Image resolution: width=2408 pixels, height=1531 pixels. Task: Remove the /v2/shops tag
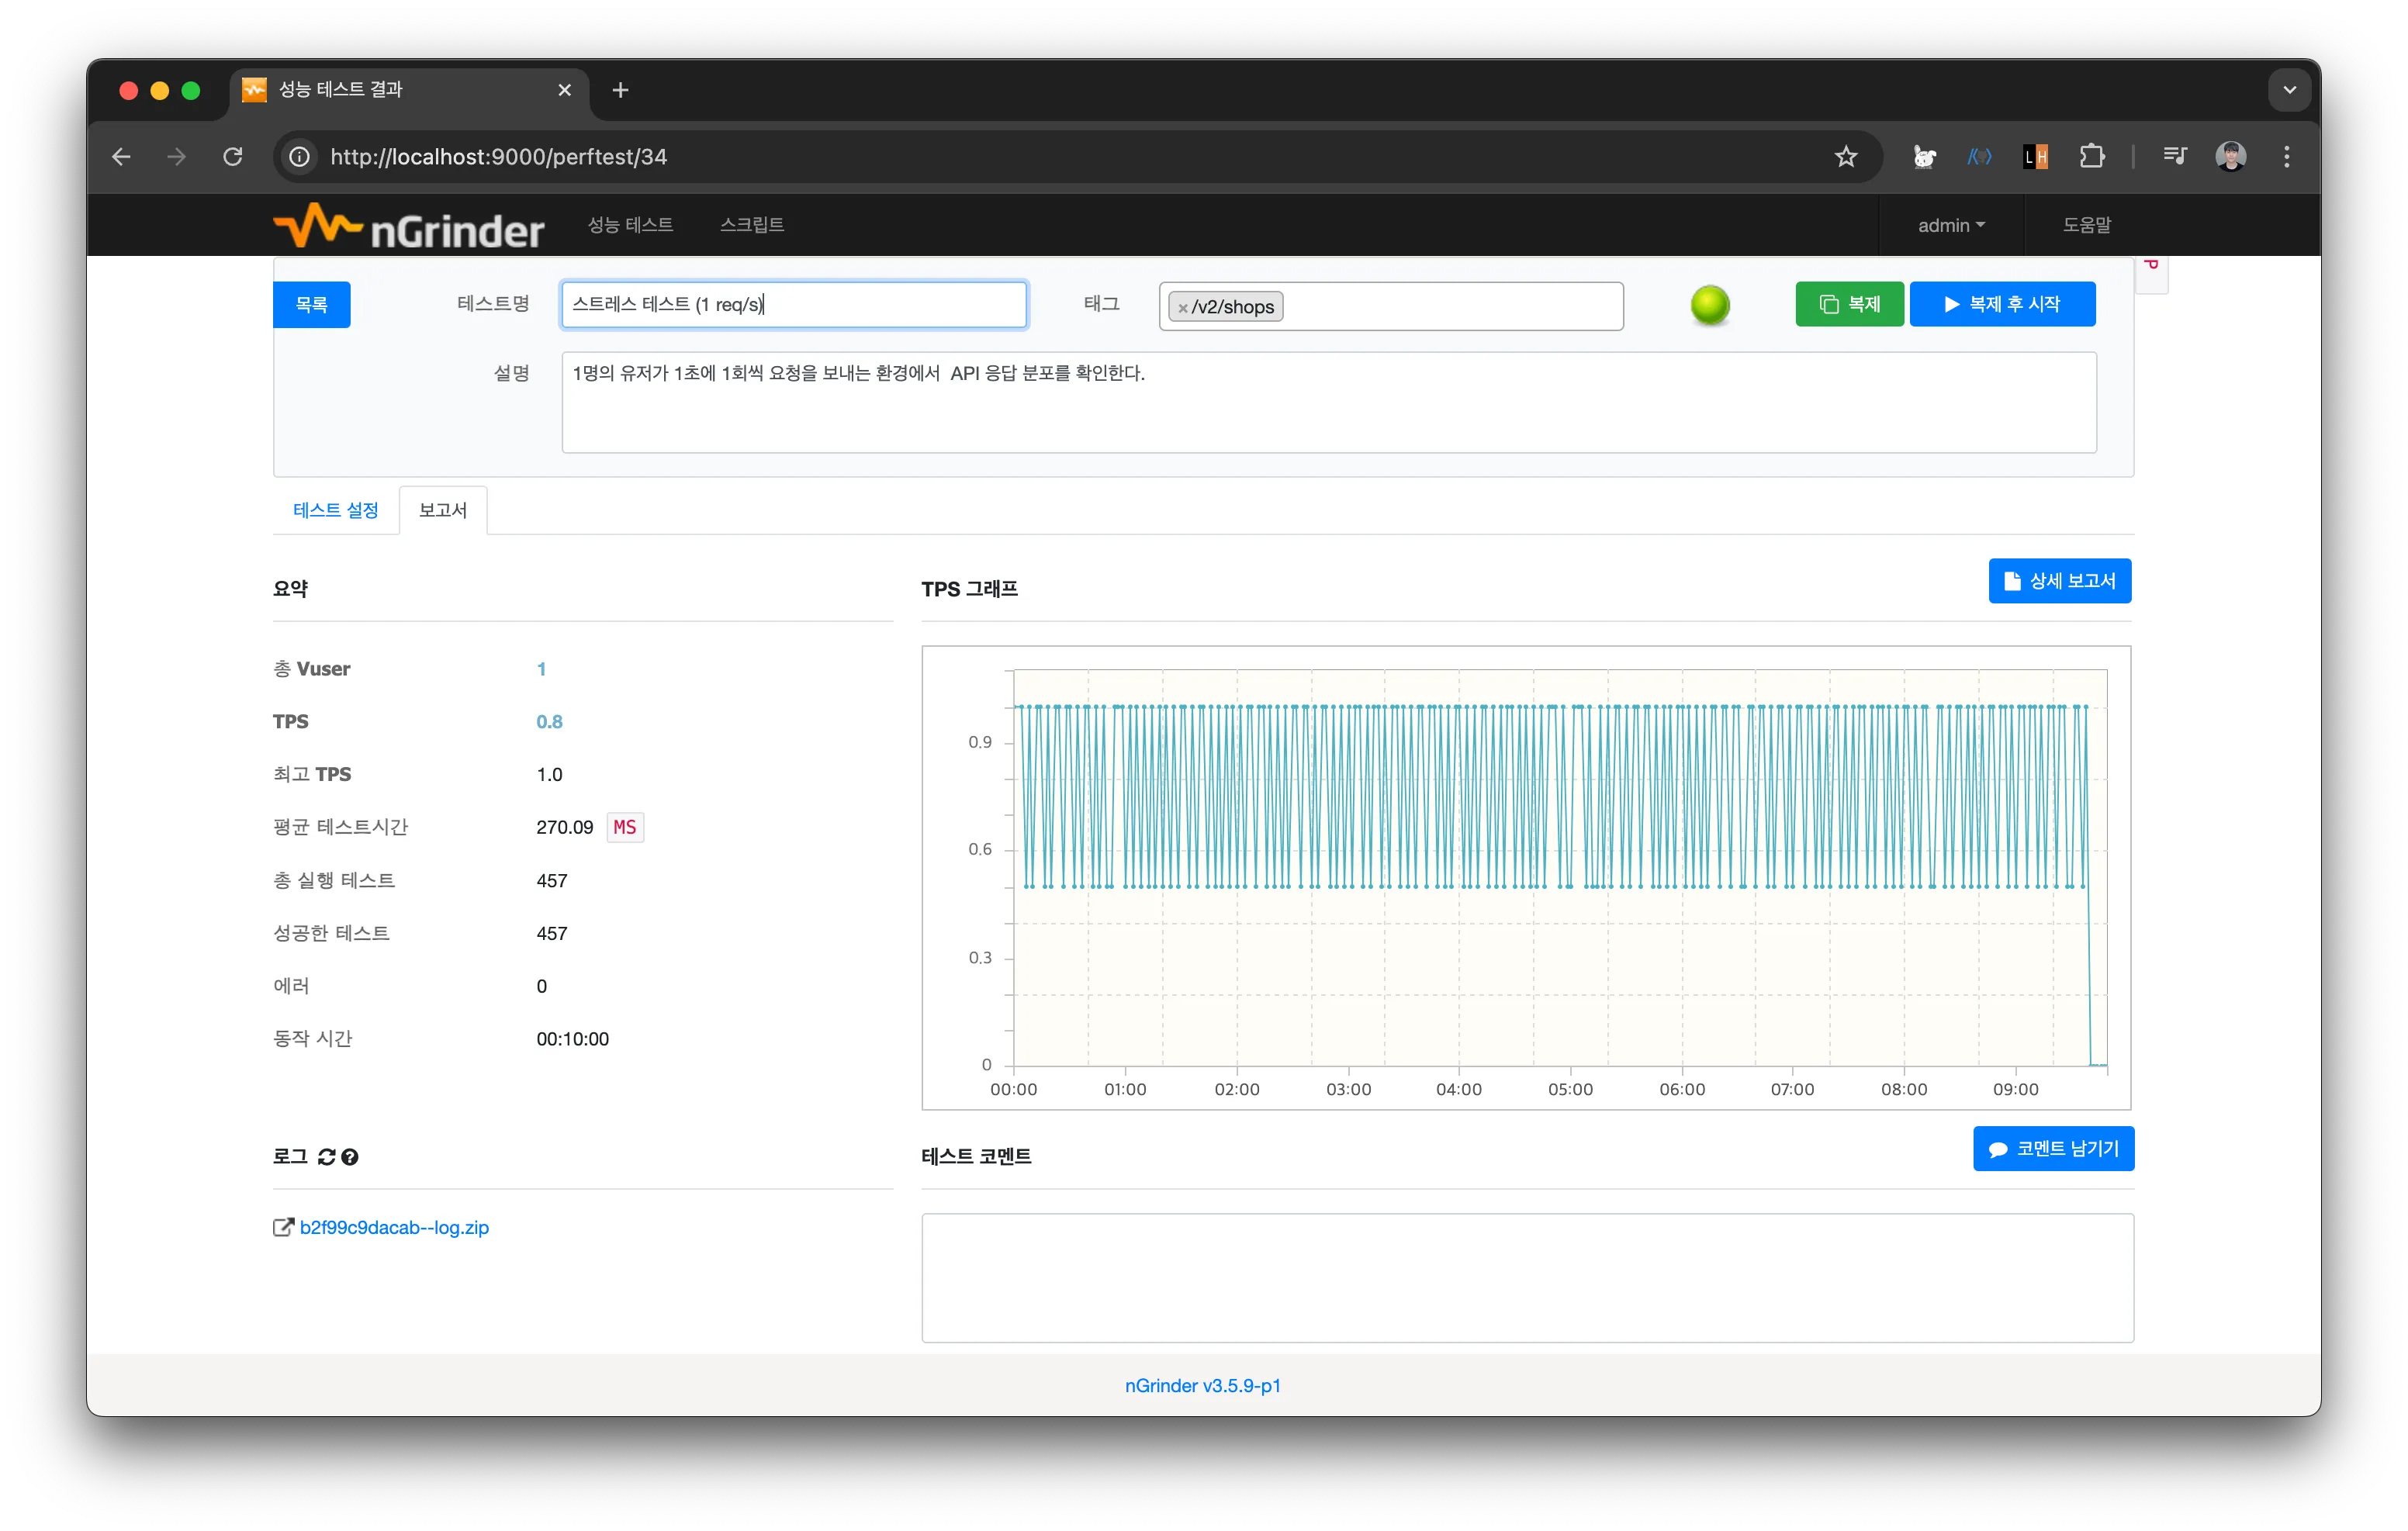[x=1183, y=308]
